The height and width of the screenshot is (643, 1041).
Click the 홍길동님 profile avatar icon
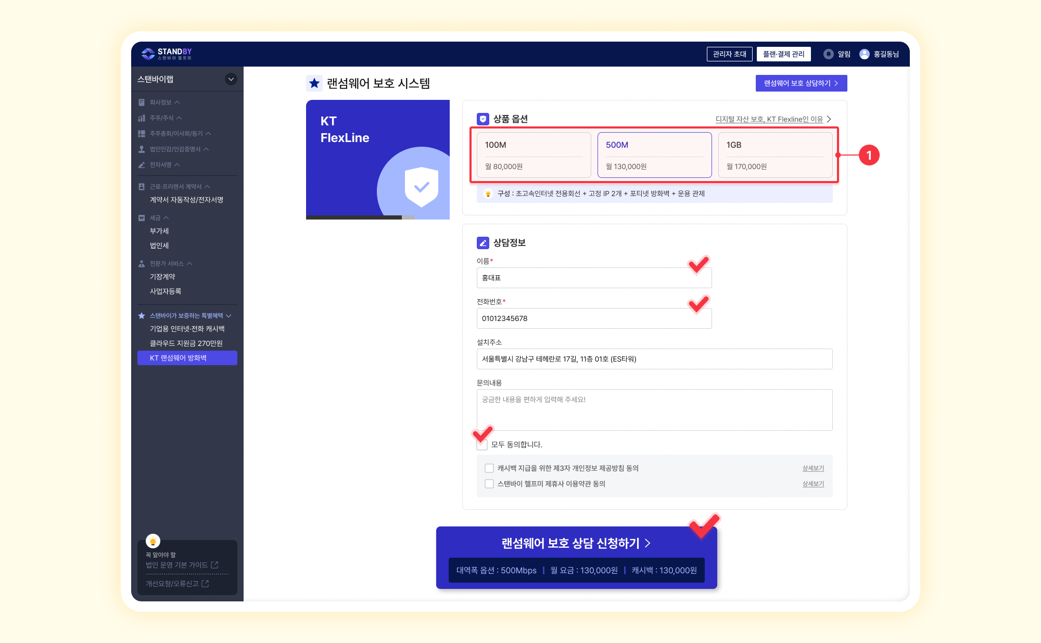pos(864,54)
